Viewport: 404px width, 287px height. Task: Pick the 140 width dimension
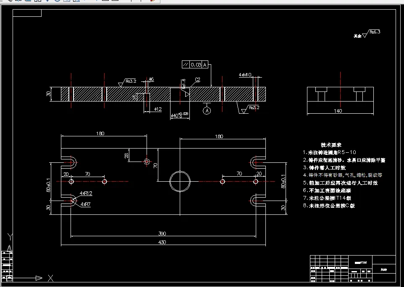click(x=338, y=111)
